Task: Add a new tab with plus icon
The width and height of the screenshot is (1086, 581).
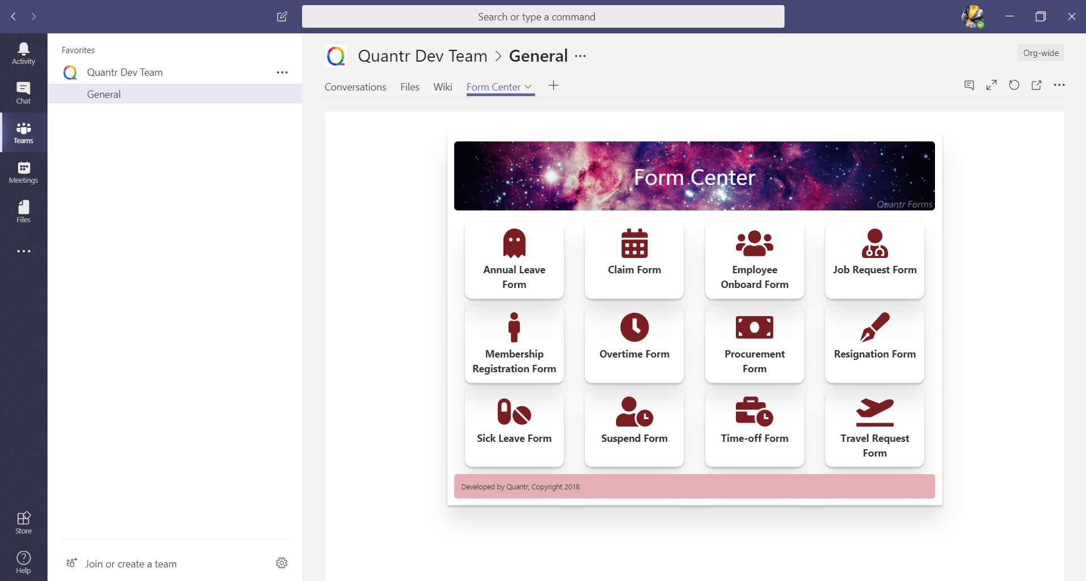Action: point(554,85)
